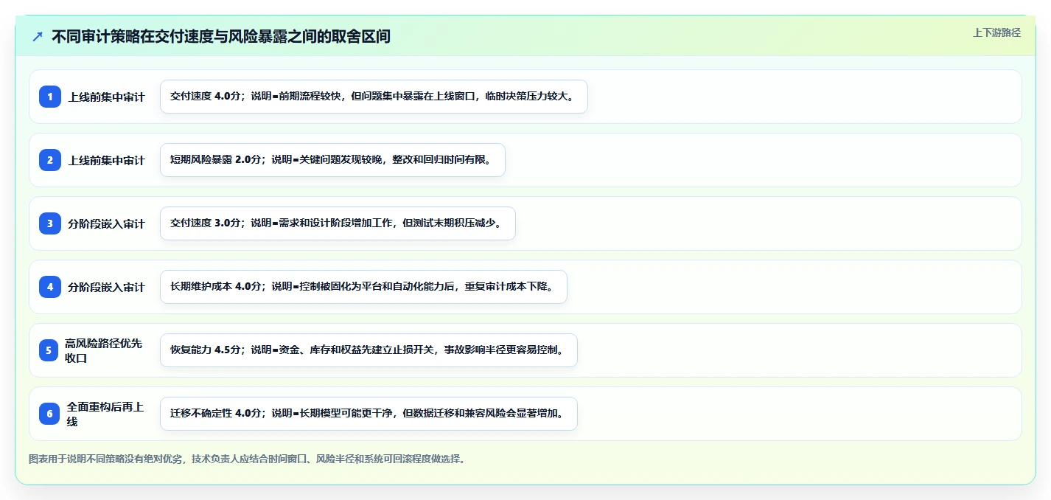
Task: Select the number 4 badge
Action: click(x=50, y=287)
